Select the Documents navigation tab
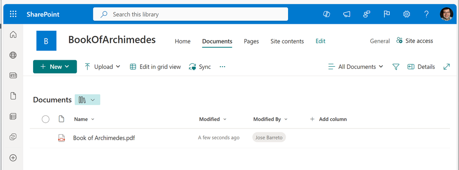Viewport: 459px width, 170px height. coord(217,41)
